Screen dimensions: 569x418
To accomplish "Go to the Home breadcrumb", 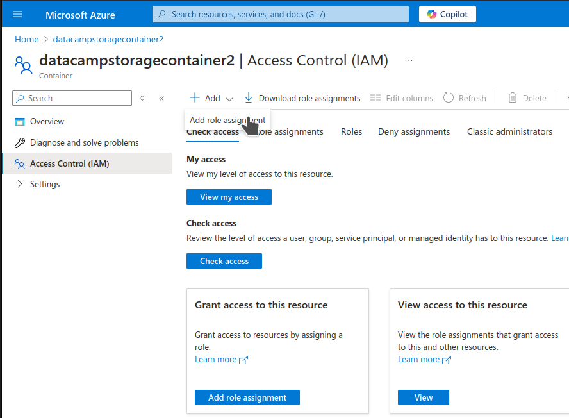I will click(x=26, y=39).
